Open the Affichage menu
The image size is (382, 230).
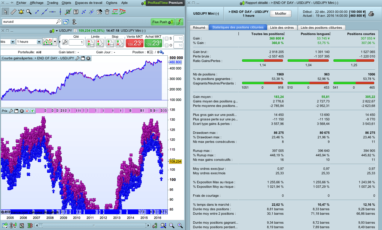[37, 3]
